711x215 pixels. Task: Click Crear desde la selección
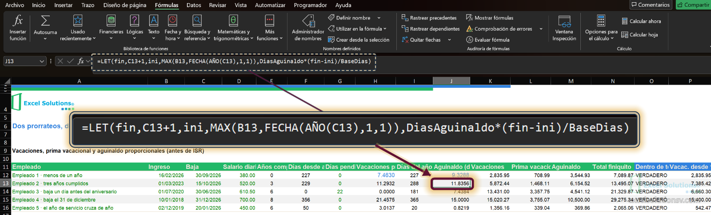(x=359, y=39)
